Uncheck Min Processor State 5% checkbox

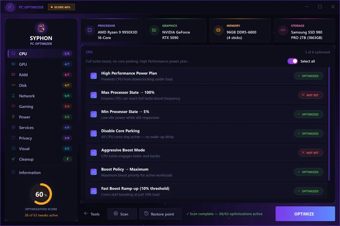pos(93,114)
